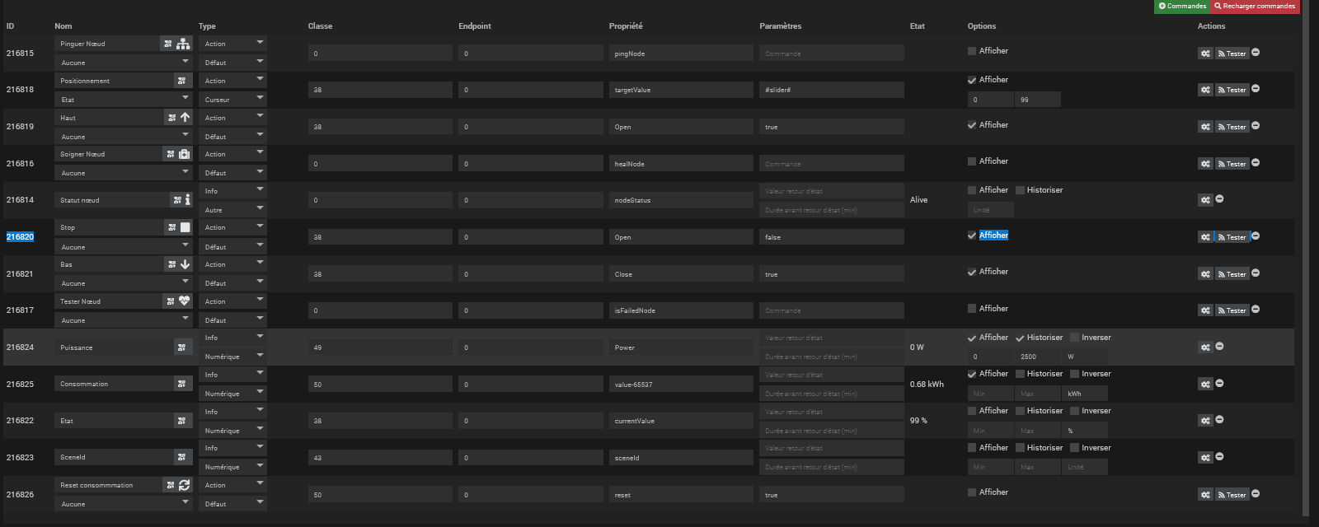Enable Inverser on the Consommation row
The height and width of the screenshot is (527, 1319).
pos(1074,374)
